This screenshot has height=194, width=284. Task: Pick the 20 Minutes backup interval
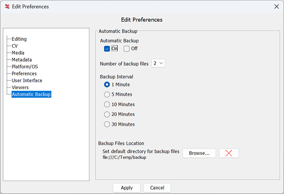pos(107,114)
